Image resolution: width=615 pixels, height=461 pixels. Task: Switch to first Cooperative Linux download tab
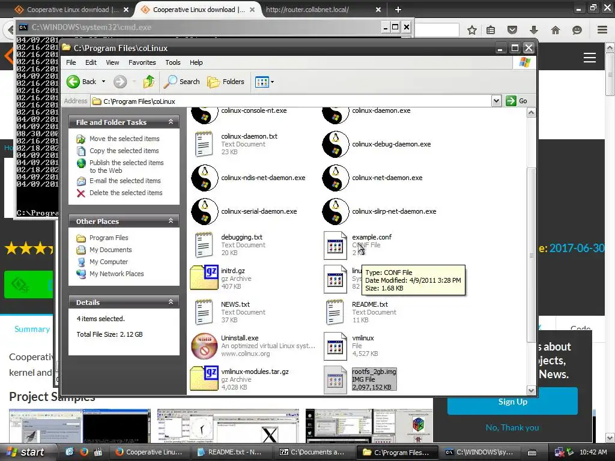[x=71, y=10]
